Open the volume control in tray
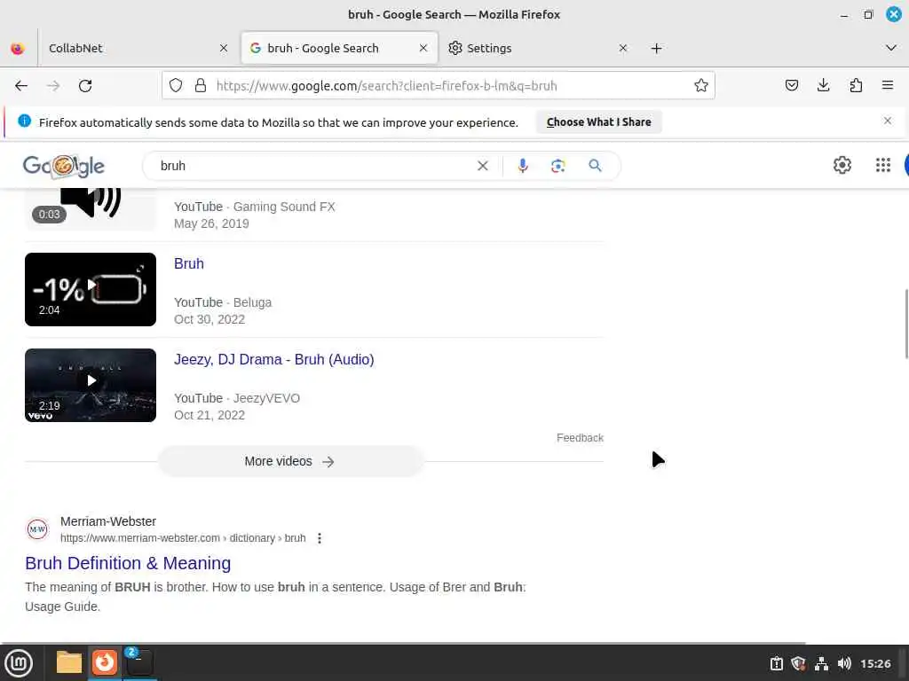 844,663
